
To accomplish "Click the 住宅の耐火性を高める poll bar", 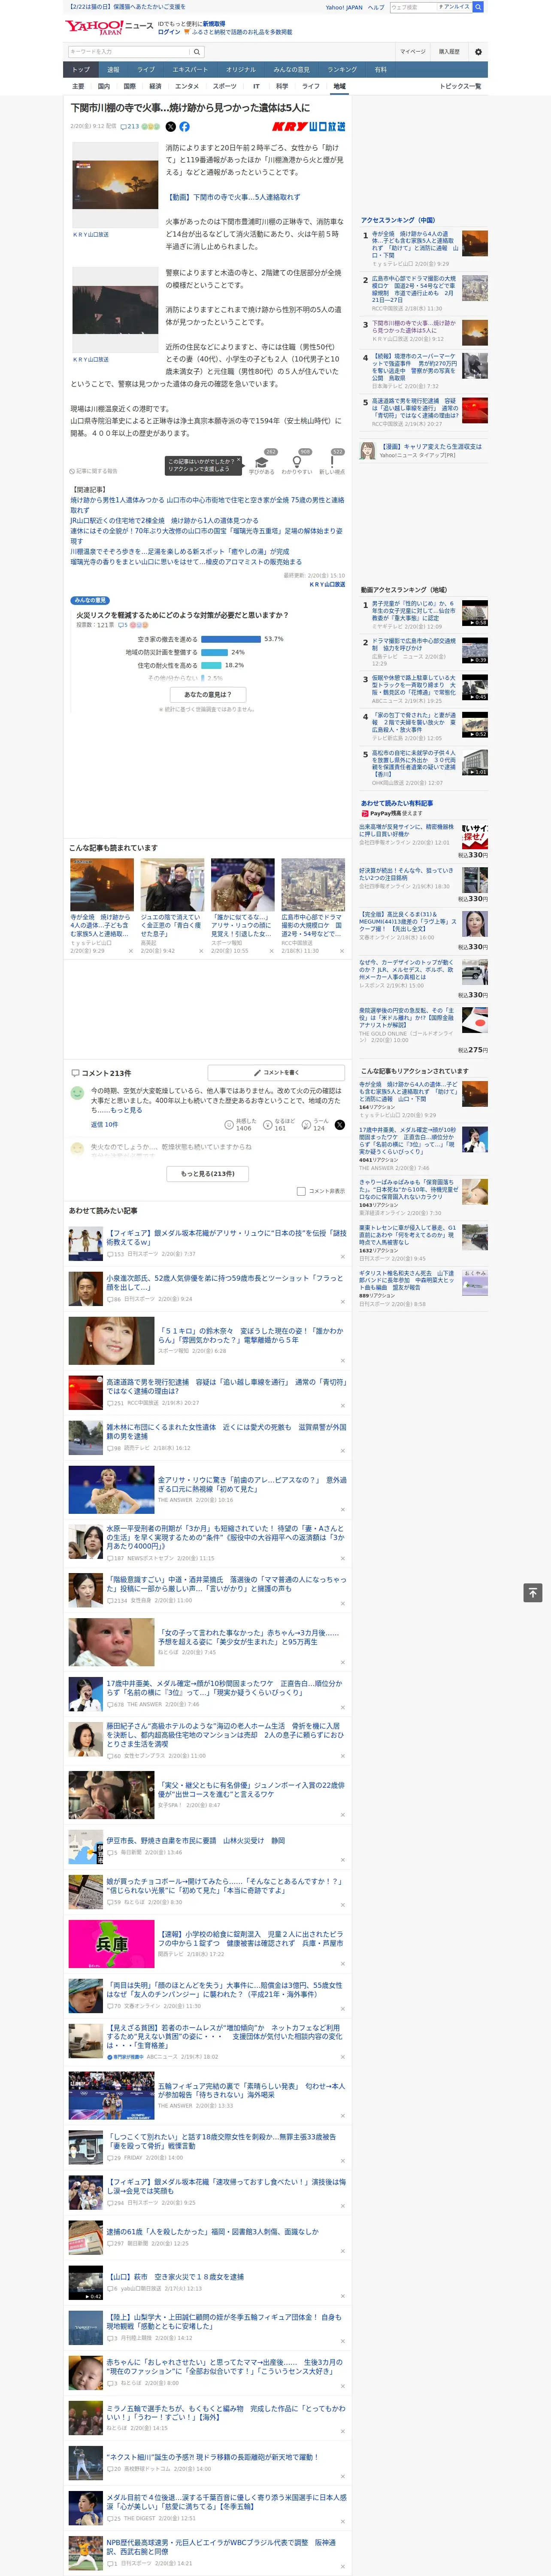I will tap(211, 665).
